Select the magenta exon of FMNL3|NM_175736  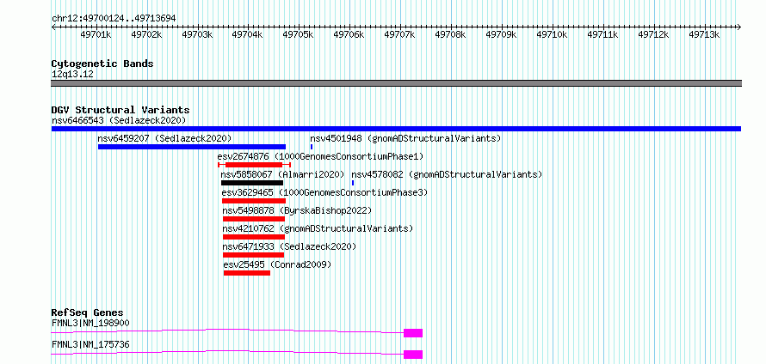point(413,355)
